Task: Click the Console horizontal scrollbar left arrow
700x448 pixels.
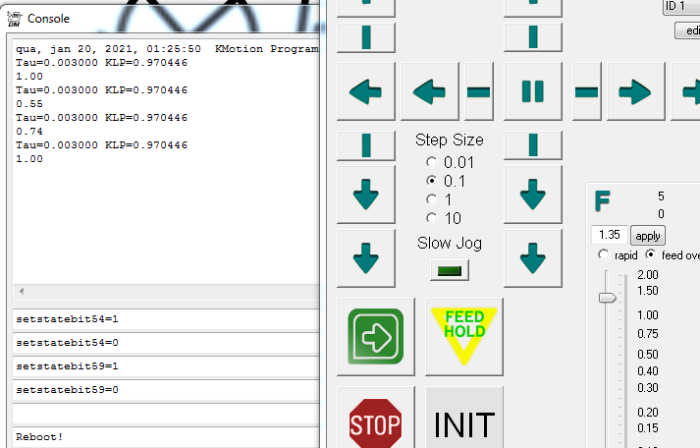Action: coord(21,293)
